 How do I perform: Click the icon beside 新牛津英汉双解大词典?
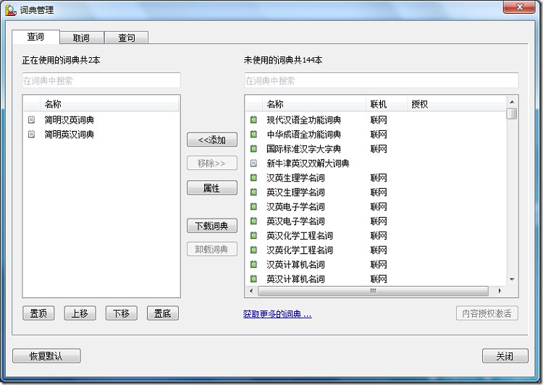tap(254, 163)
